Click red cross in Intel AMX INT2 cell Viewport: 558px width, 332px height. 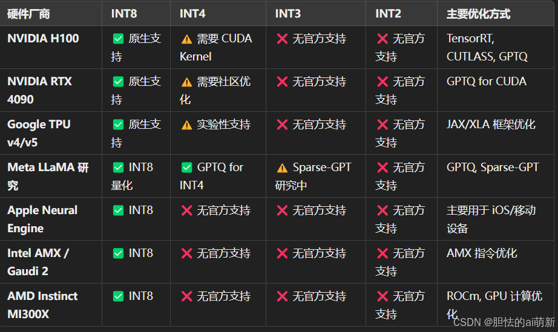382,253
